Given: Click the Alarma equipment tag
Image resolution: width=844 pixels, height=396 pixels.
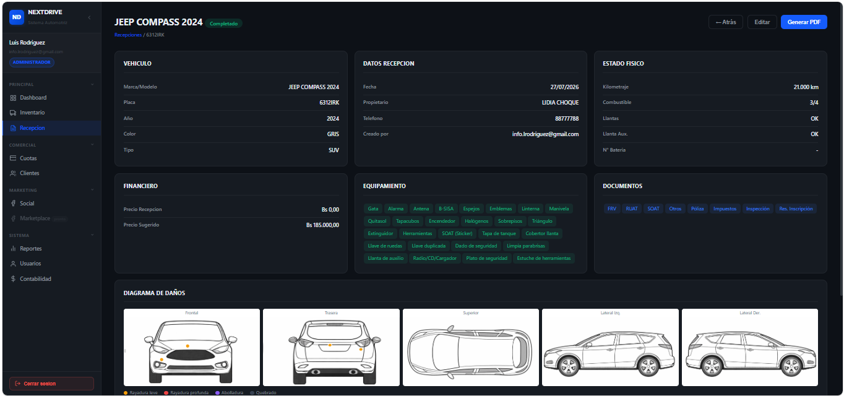Looking at the screenshot, I should (x=396, y=209).
